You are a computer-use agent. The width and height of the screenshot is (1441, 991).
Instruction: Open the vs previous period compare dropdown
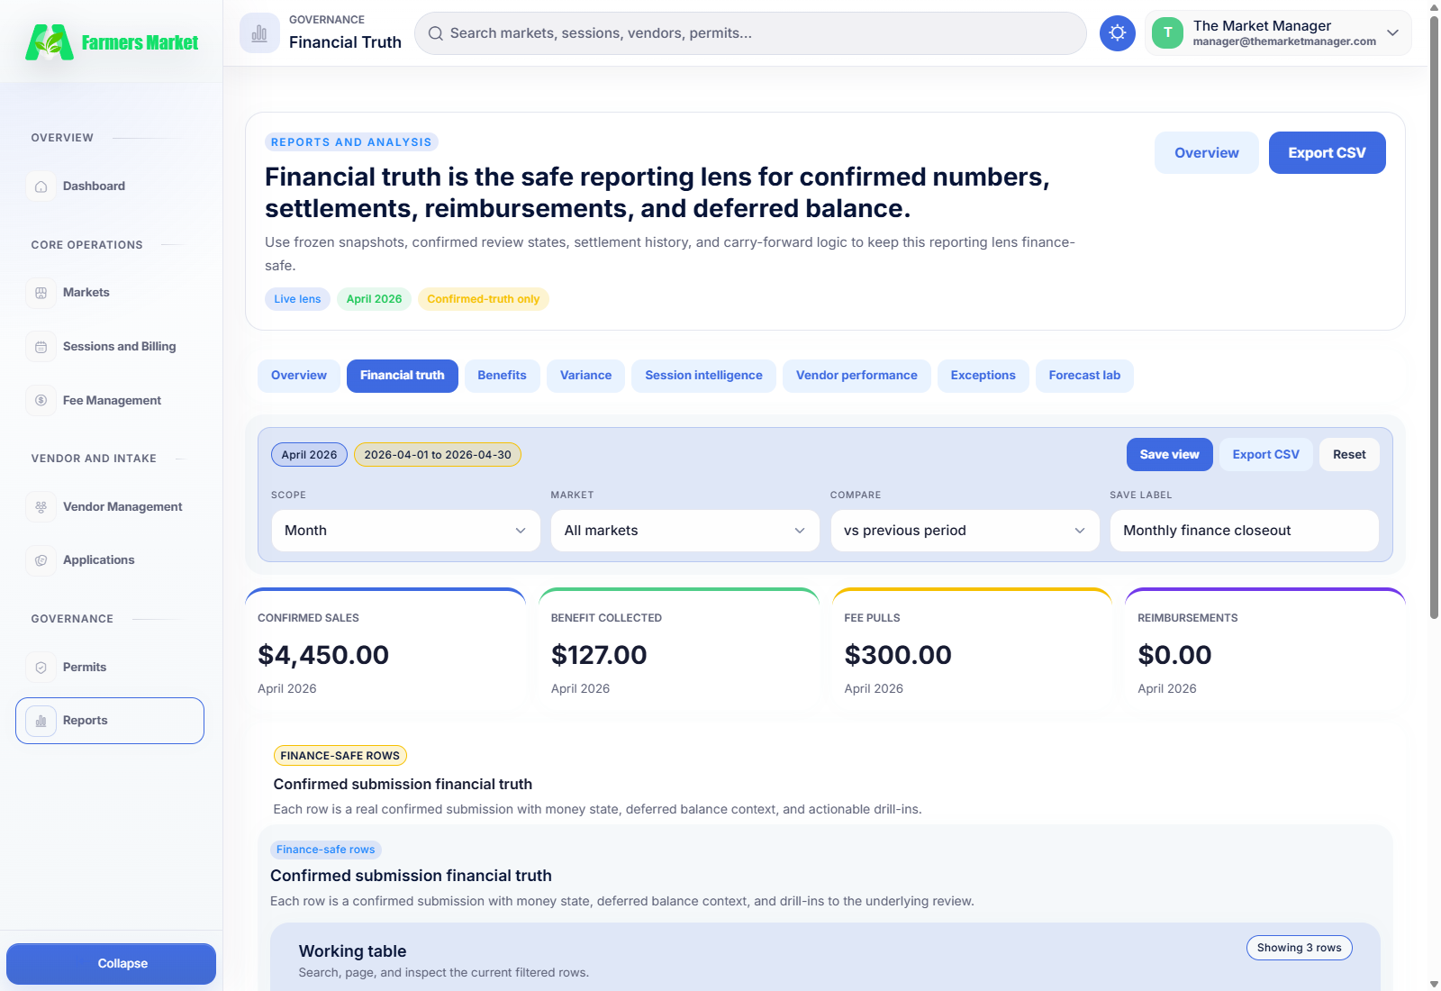pyautogui.click(x=964, y=531)
